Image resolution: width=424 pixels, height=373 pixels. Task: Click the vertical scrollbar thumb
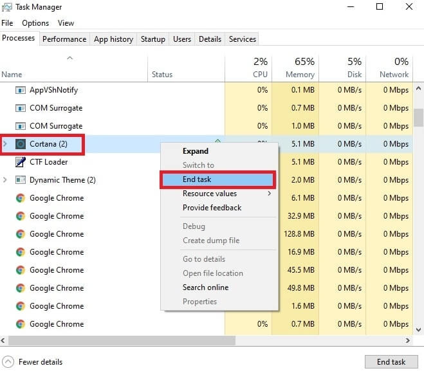click(x=419, y=118)
